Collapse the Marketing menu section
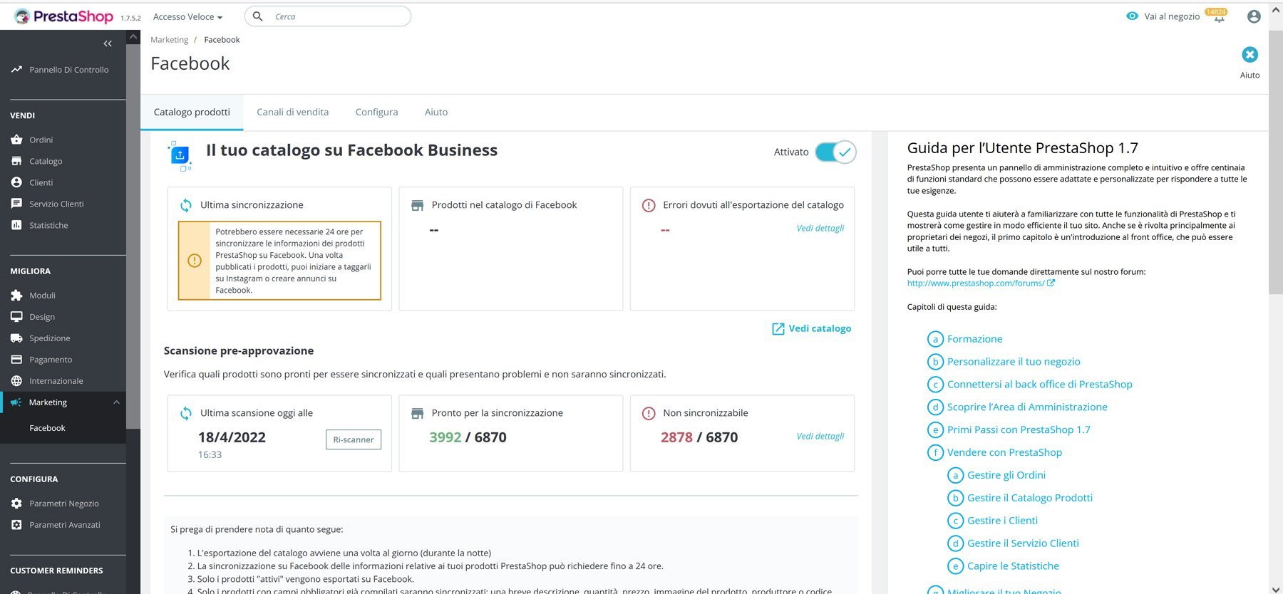The image size is (1283, 594). (116, 402)
